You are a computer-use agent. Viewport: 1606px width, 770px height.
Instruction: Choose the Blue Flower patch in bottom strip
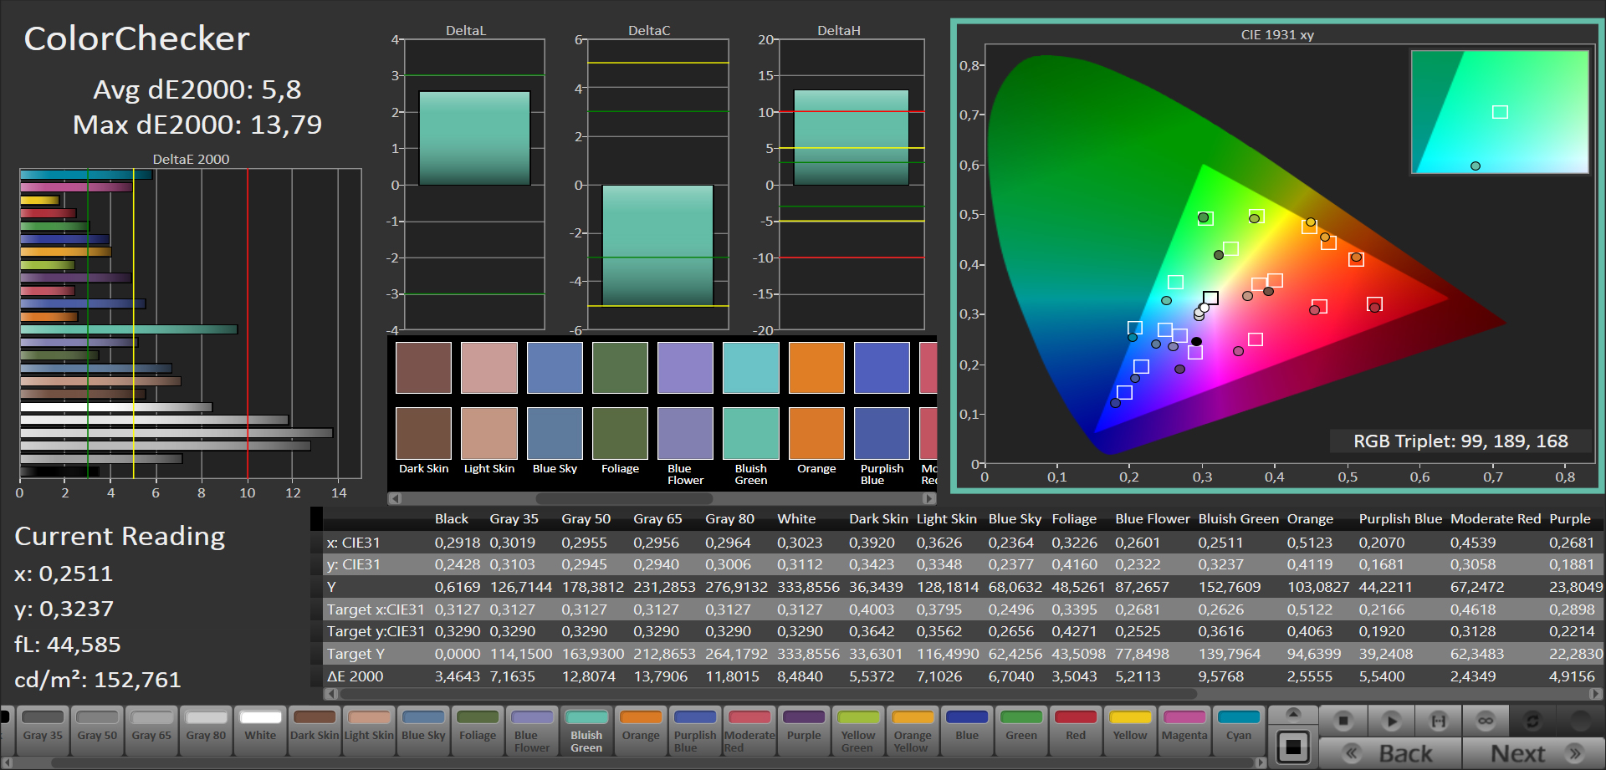pos(532,731)
